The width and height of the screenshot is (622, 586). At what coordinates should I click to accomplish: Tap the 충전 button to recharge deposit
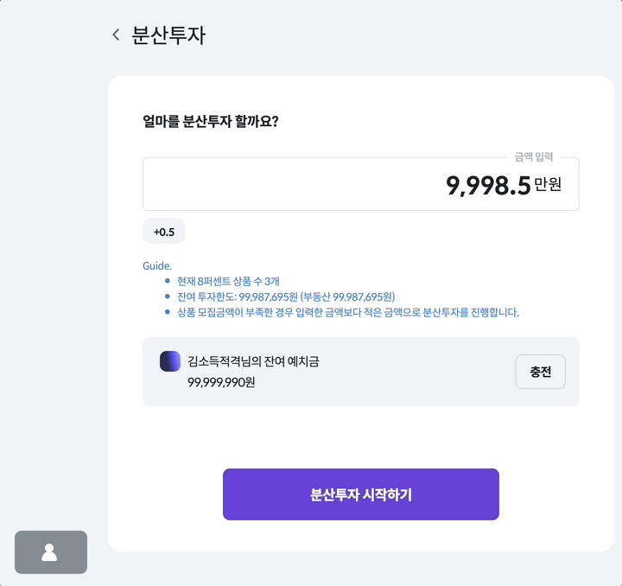[540, 372]
